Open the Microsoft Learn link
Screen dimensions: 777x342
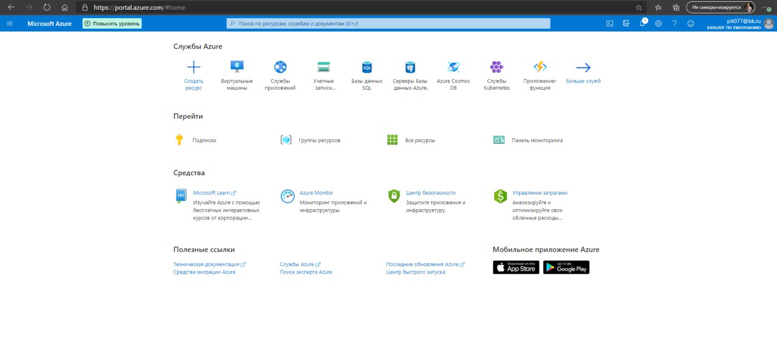[214, 193]
